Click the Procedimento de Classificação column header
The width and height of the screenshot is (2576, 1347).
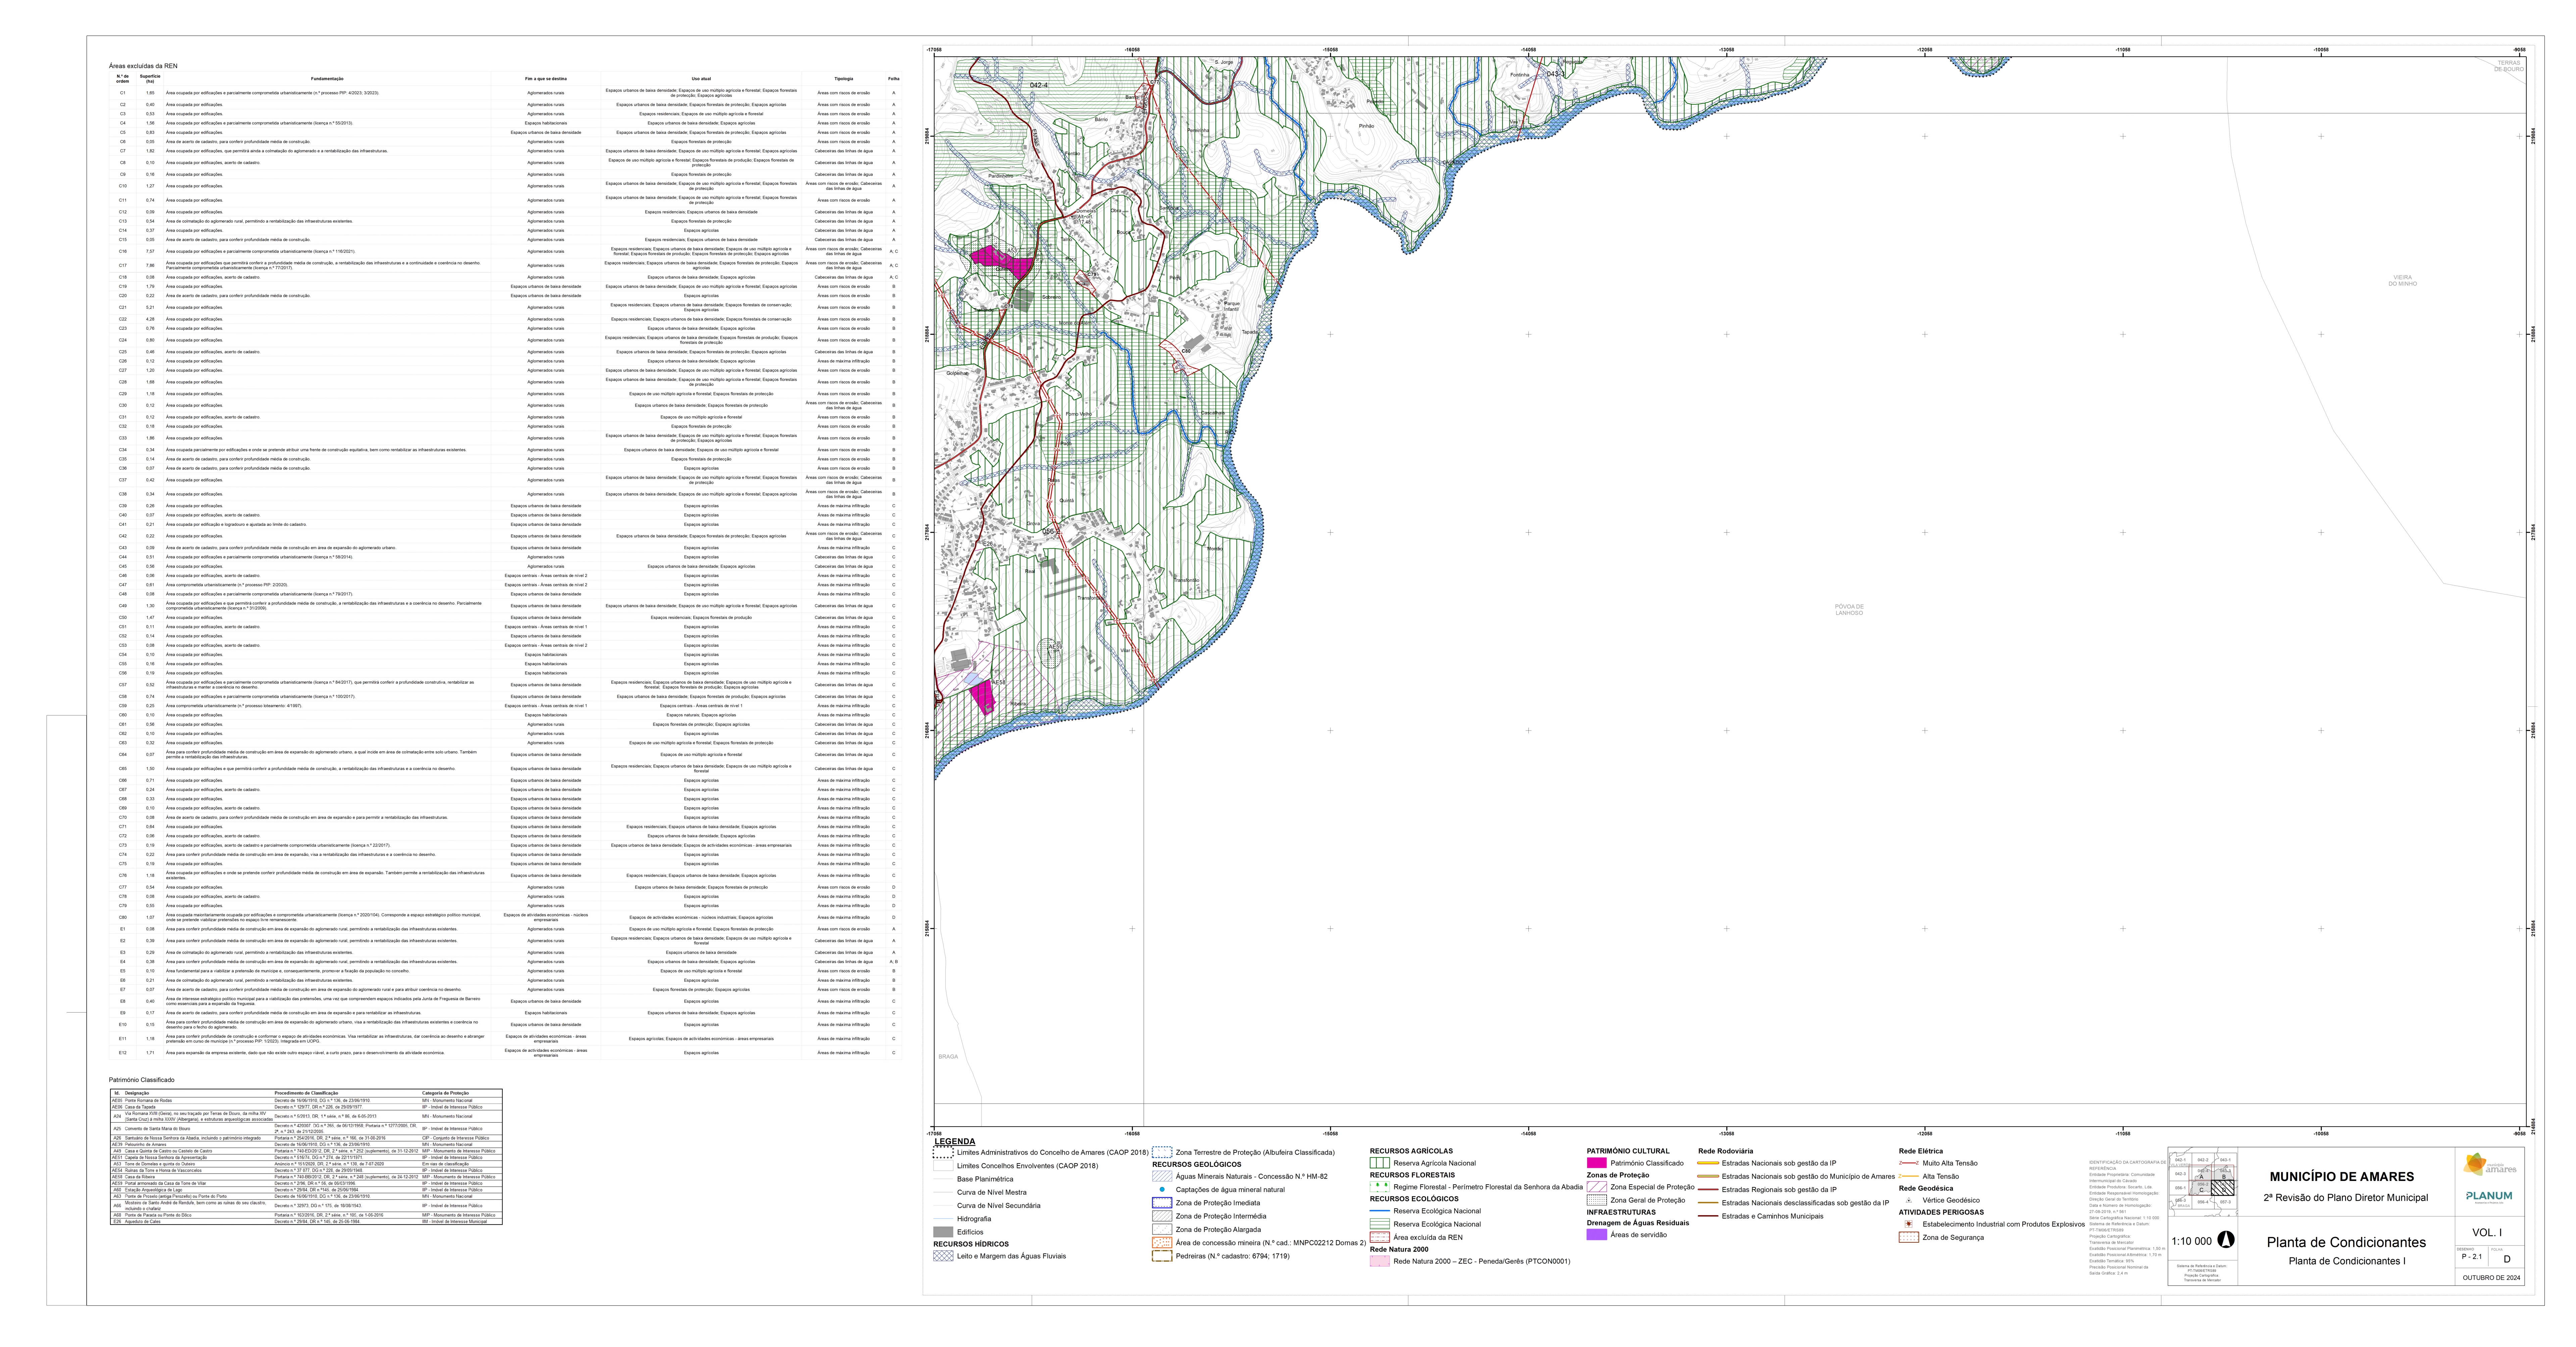306,1093
